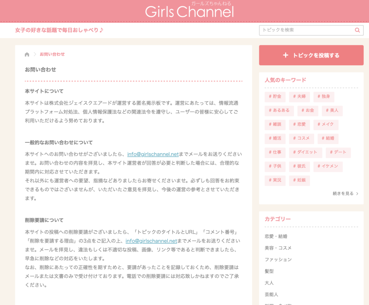Select the 芸能人 category

click(271, 294)
